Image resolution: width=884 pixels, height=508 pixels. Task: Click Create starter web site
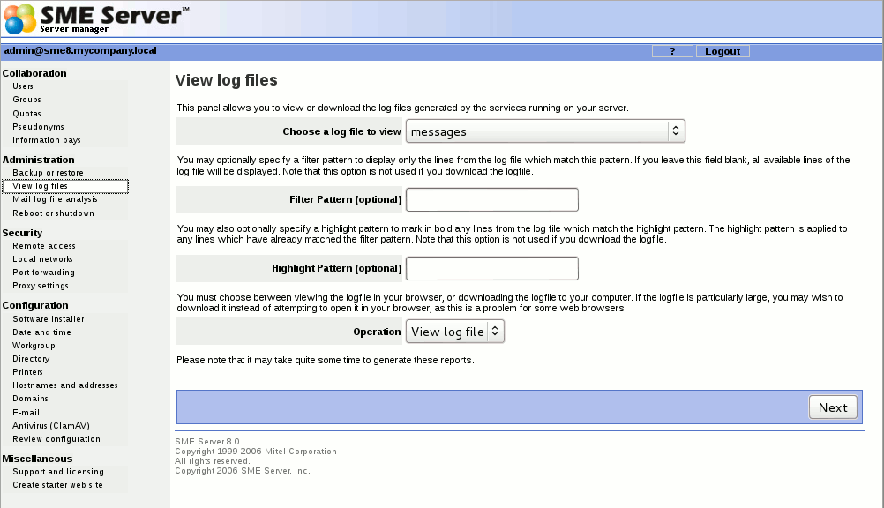[x=57, y=485]
